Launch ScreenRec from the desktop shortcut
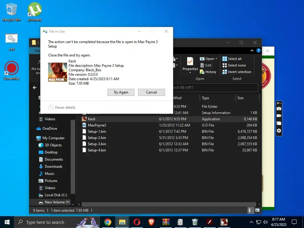 tap(12, 71)
